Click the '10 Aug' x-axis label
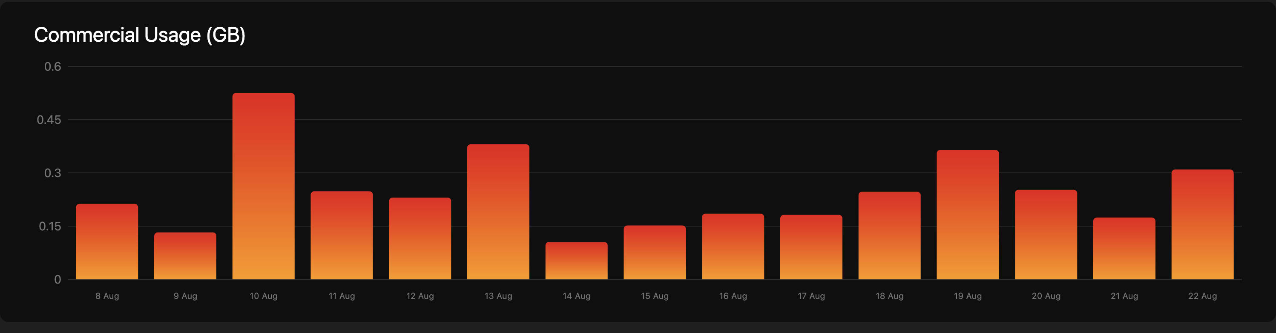The width and height of the screenshot is (1276, 333). pyautogui.click(x=264, y=296)
